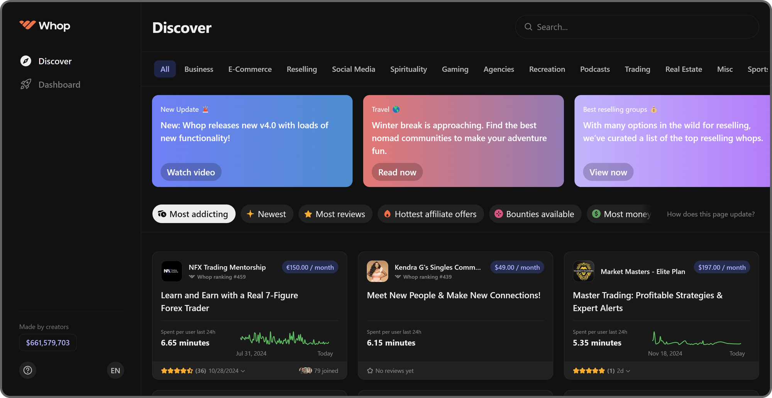Select the Trading category tab

point(638,69)
